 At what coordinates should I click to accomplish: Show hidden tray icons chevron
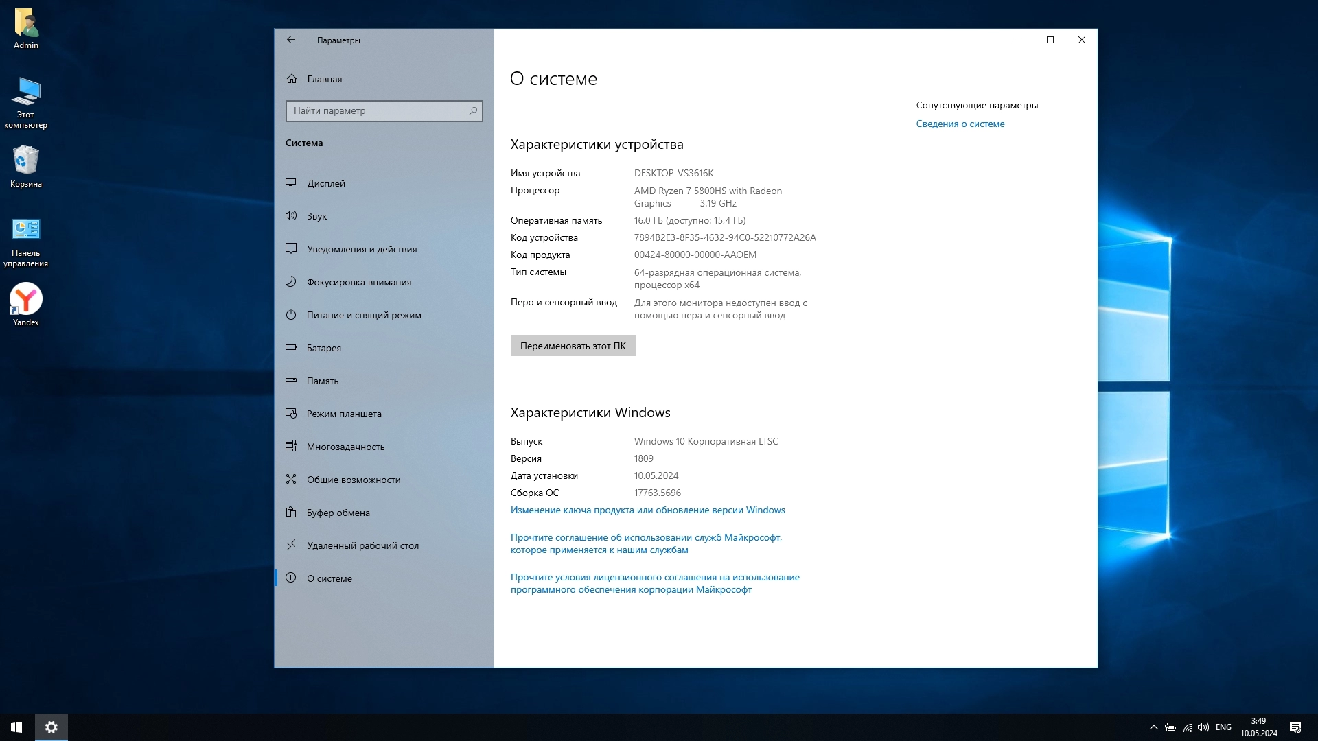pyautogui.click(x=1153, y=727)
